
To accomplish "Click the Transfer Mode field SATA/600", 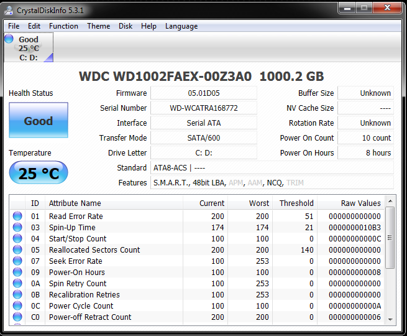I will [x=204, y=138].
